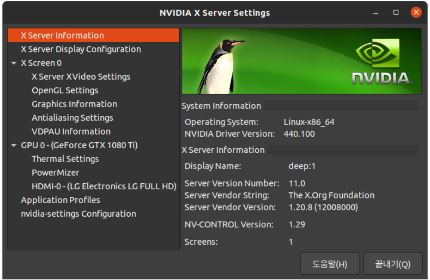Screen dimensions: 430x280
Task: Open Thermal Settings
Action: click(65, 159)
